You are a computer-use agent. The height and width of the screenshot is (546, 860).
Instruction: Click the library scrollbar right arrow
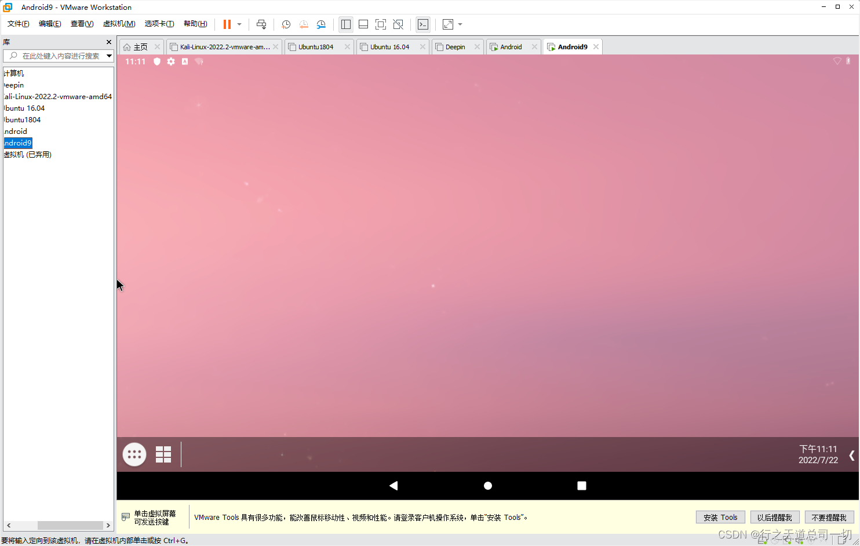tap(108, 525)
